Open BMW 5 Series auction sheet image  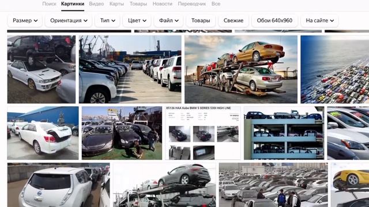click(x=203, y=133)
